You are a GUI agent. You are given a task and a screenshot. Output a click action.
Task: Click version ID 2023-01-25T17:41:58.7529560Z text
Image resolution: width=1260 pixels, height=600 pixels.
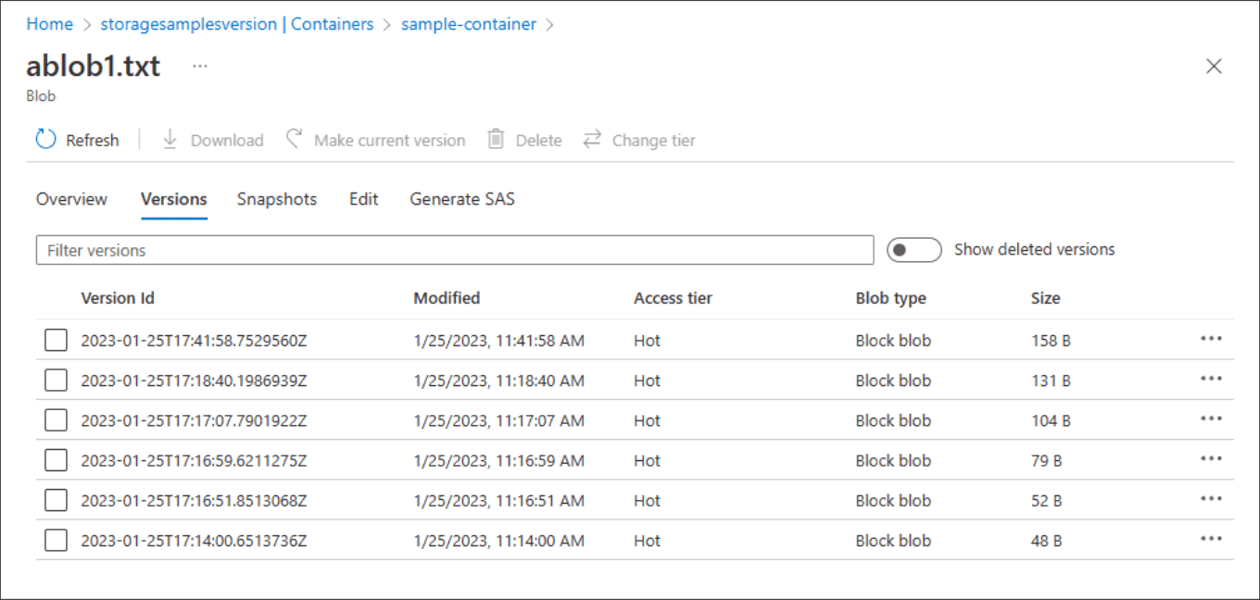pos(194,341)
